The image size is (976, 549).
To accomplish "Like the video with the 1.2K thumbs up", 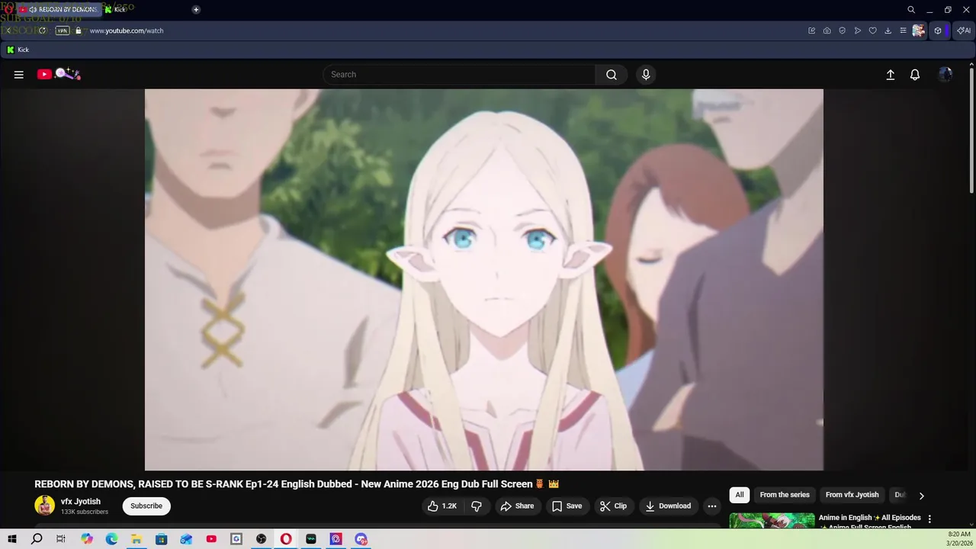I will coord(442,506).
